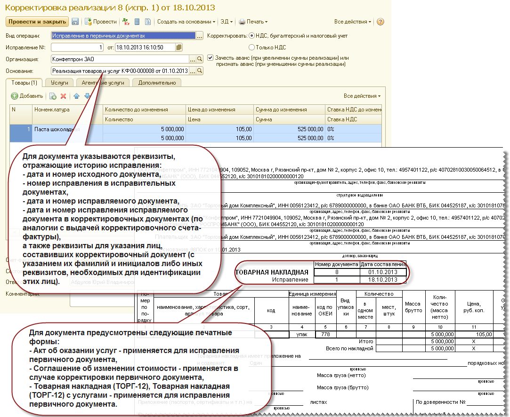Click the Сумма до изменения column header
Viewport: 510px width, 417px height.
(289, 110)
